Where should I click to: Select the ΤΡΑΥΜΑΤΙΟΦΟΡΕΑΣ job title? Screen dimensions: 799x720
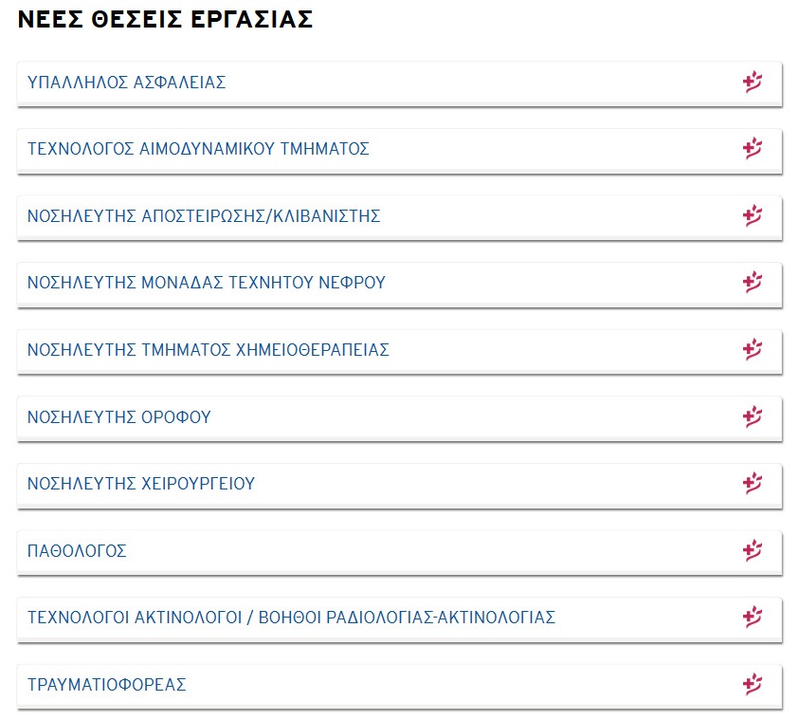point(106,684)
